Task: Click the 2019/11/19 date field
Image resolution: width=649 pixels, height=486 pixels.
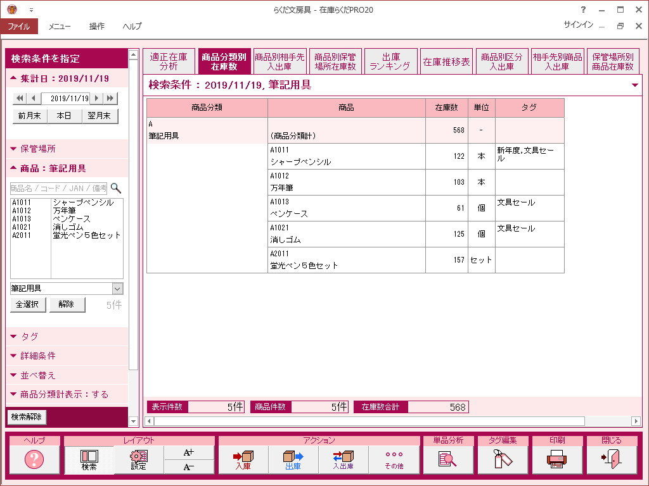Action: click(x=65, y=98)
